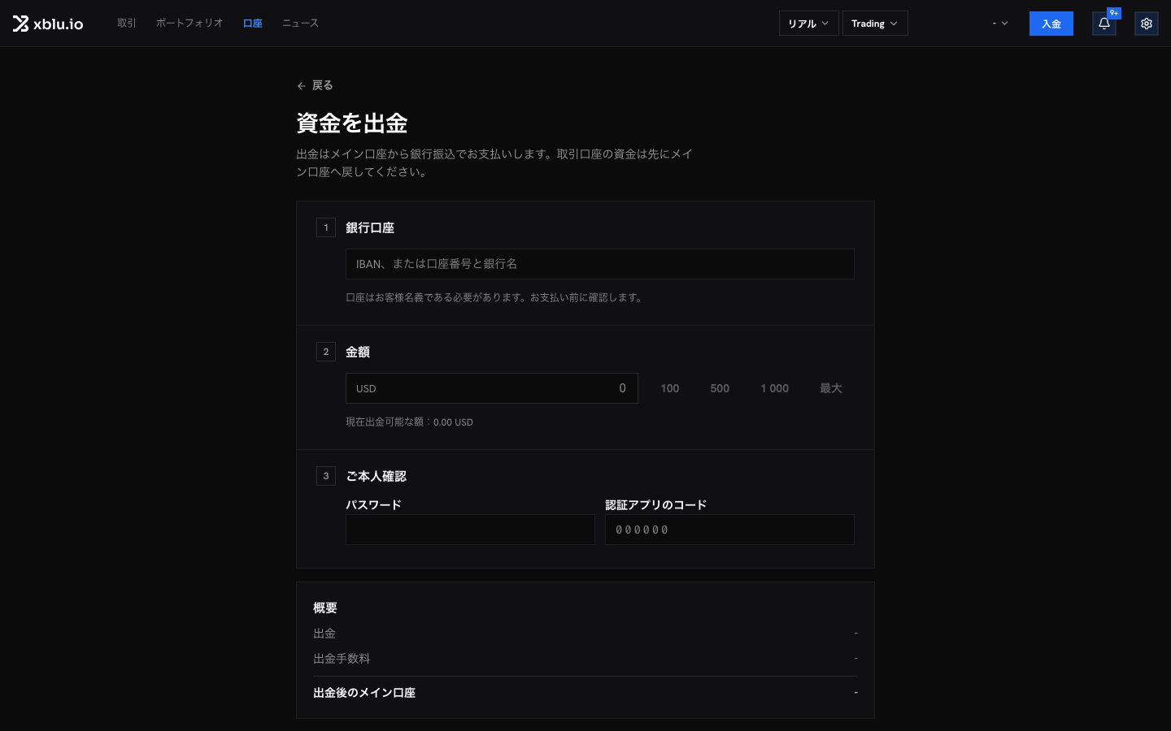1171x731 pixels.
Task: Click the blue 入金 button
Action: pos(1051,24)
